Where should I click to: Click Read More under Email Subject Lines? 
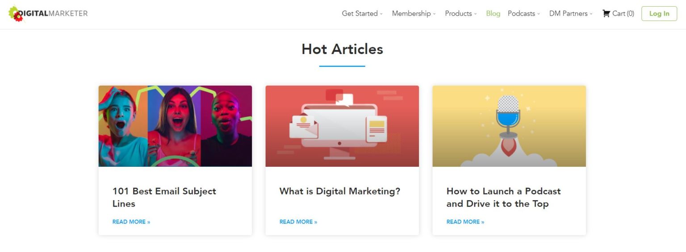pyautogui.click(x=131, y=222)
